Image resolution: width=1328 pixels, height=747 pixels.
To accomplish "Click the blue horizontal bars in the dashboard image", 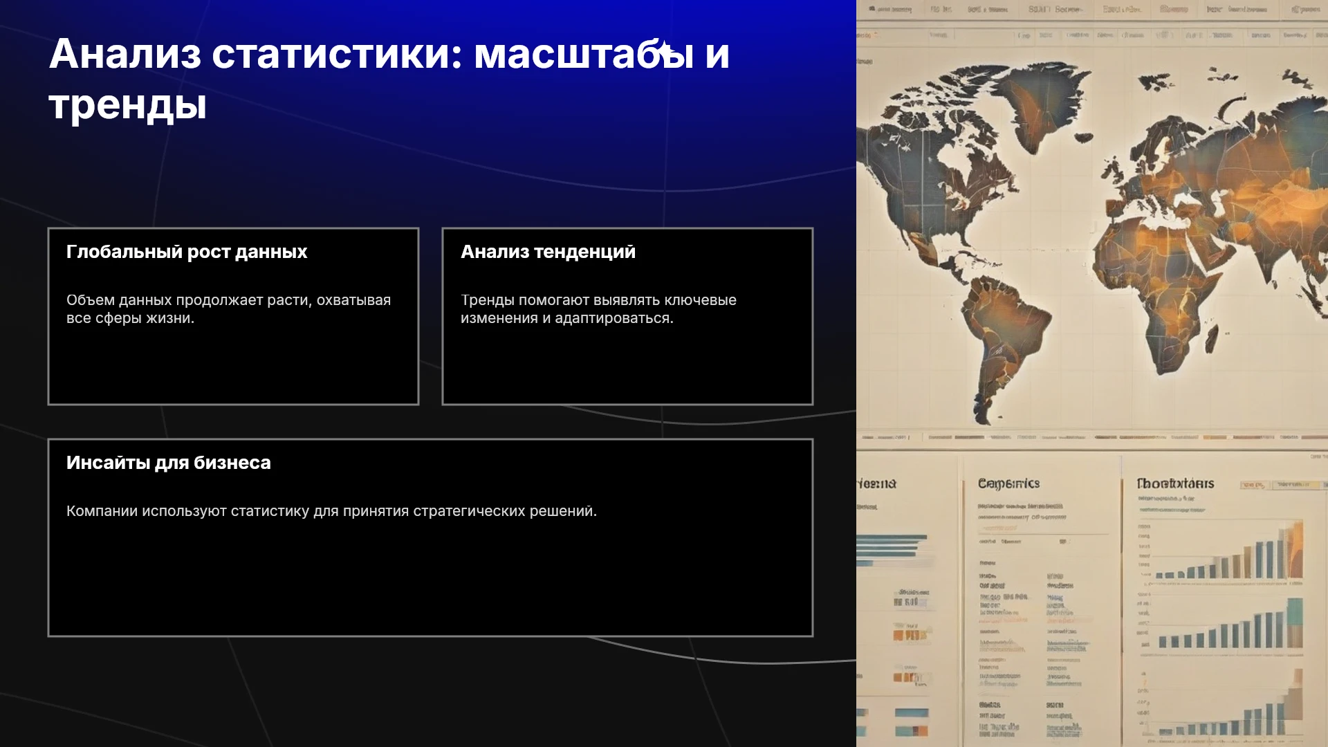I will tap(891, 549).
